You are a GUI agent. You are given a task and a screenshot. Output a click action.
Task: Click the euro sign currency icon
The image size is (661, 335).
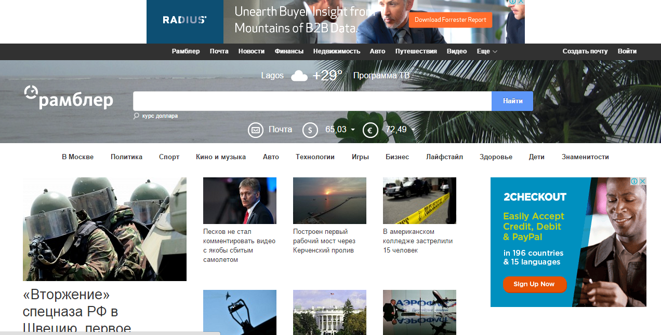(x=370, y=130)
